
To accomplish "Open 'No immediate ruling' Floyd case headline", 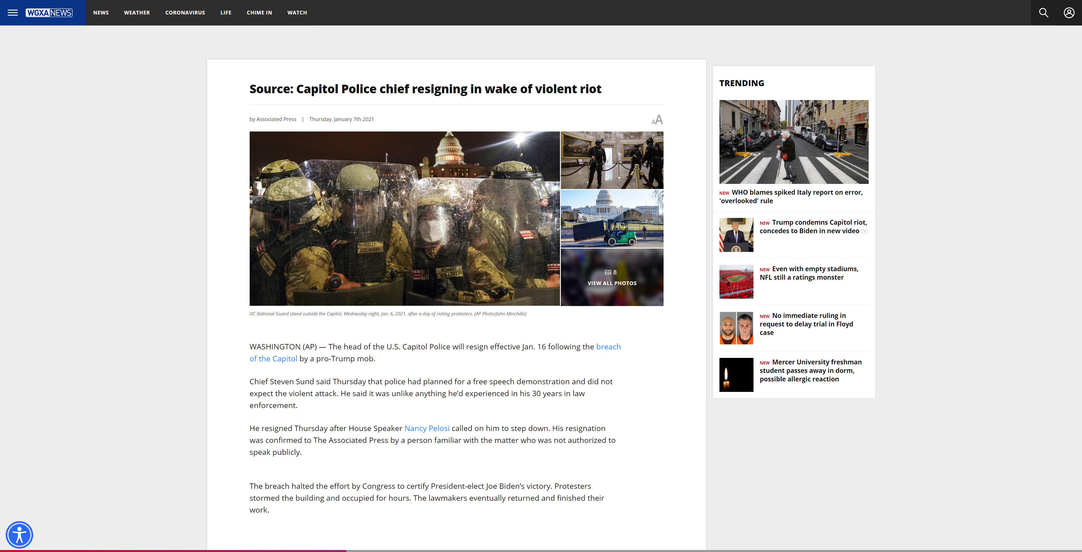I will point(807,324).
